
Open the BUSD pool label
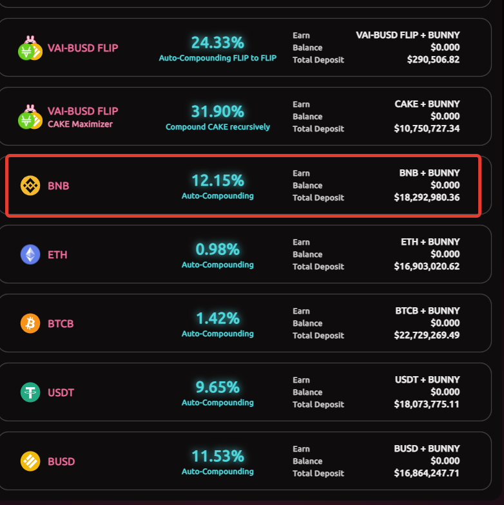(x=61, y=461)
